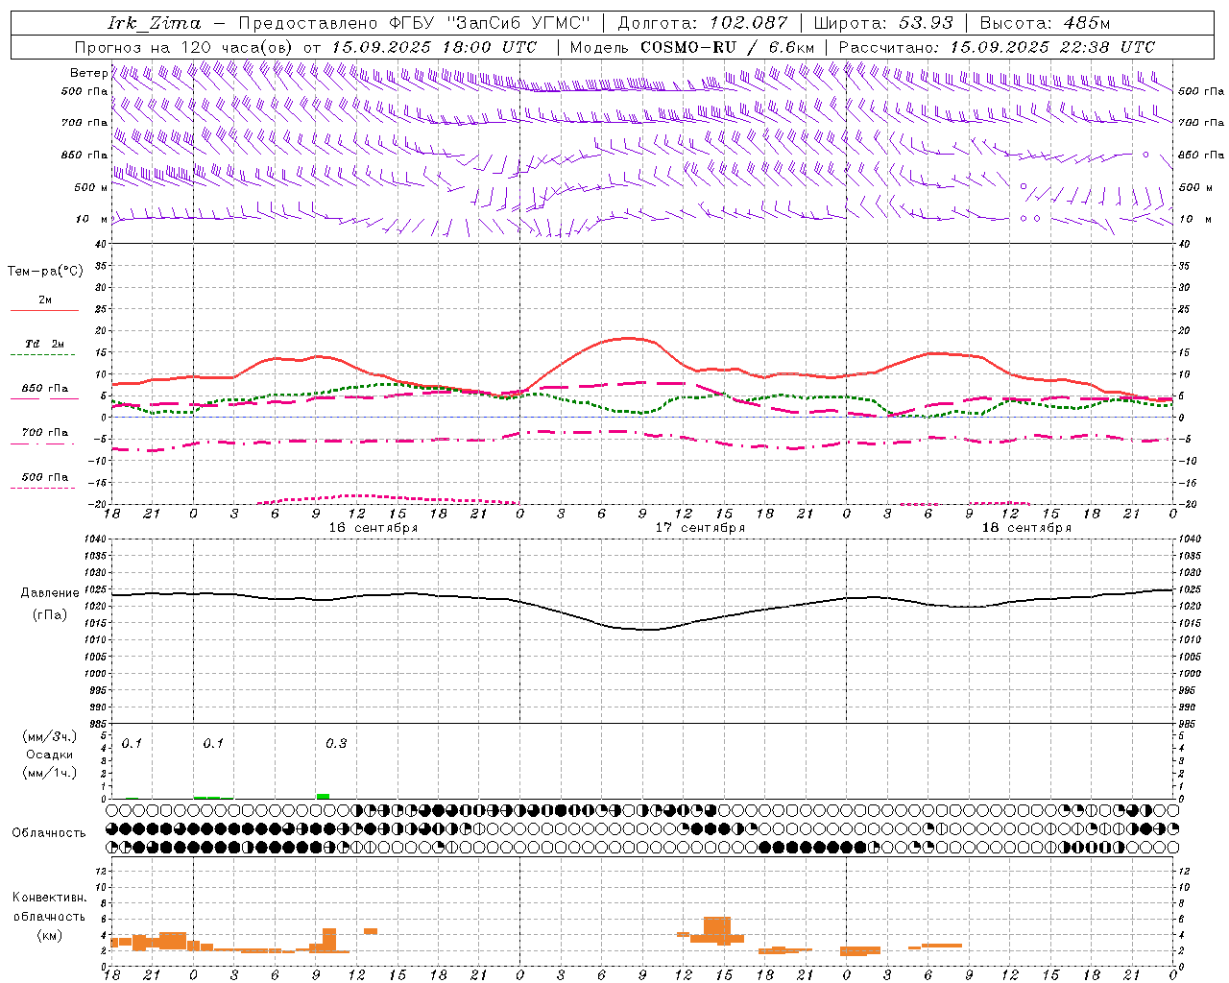Select 'Прогноз на 120 часа(ов)' text

184,47
